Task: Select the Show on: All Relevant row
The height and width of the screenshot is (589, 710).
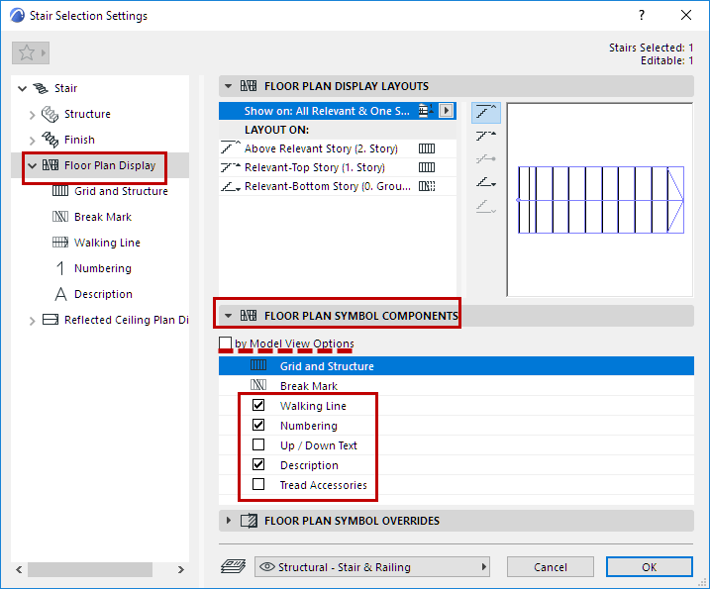Action: click(x=338, y=111)
